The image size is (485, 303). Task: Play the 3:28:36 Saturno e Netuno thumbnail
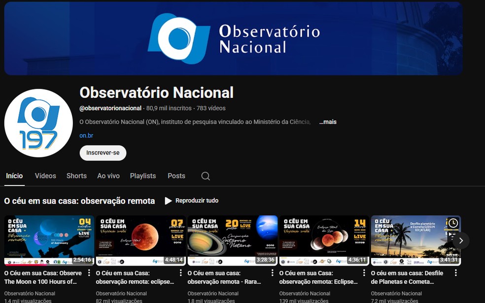(x=233, y=241)
